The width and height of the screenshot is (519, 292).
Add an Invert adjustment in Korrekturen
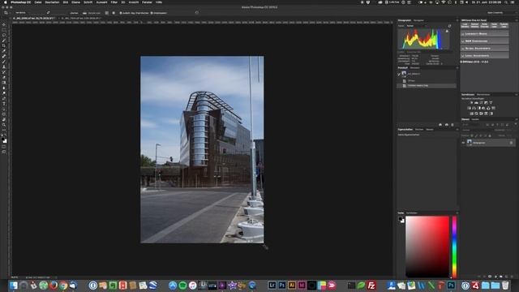(472, 114)
